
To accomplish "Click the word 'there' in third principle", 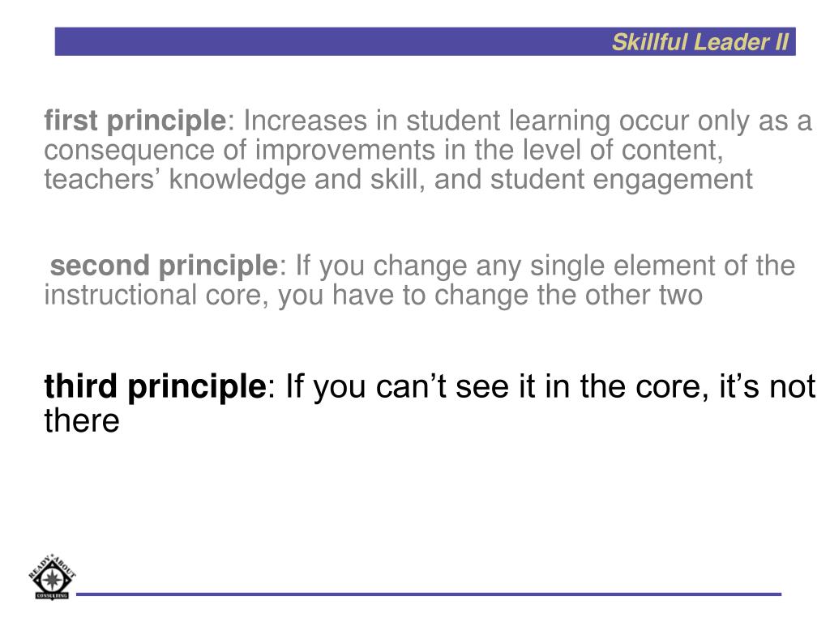I will tap(82, 421).
